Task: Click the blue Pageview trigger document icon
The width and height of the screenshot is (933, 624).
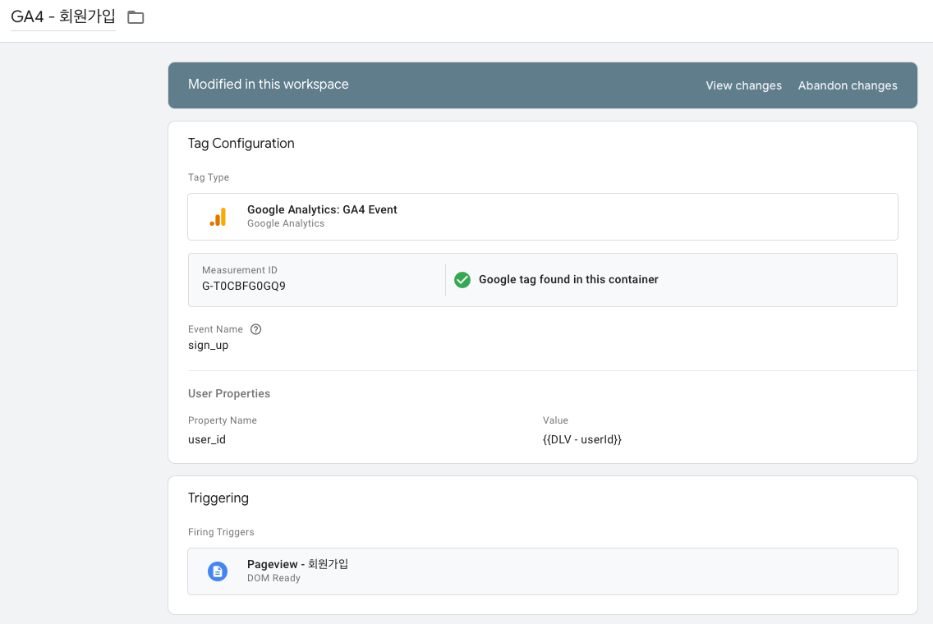Action: point(218,571)
